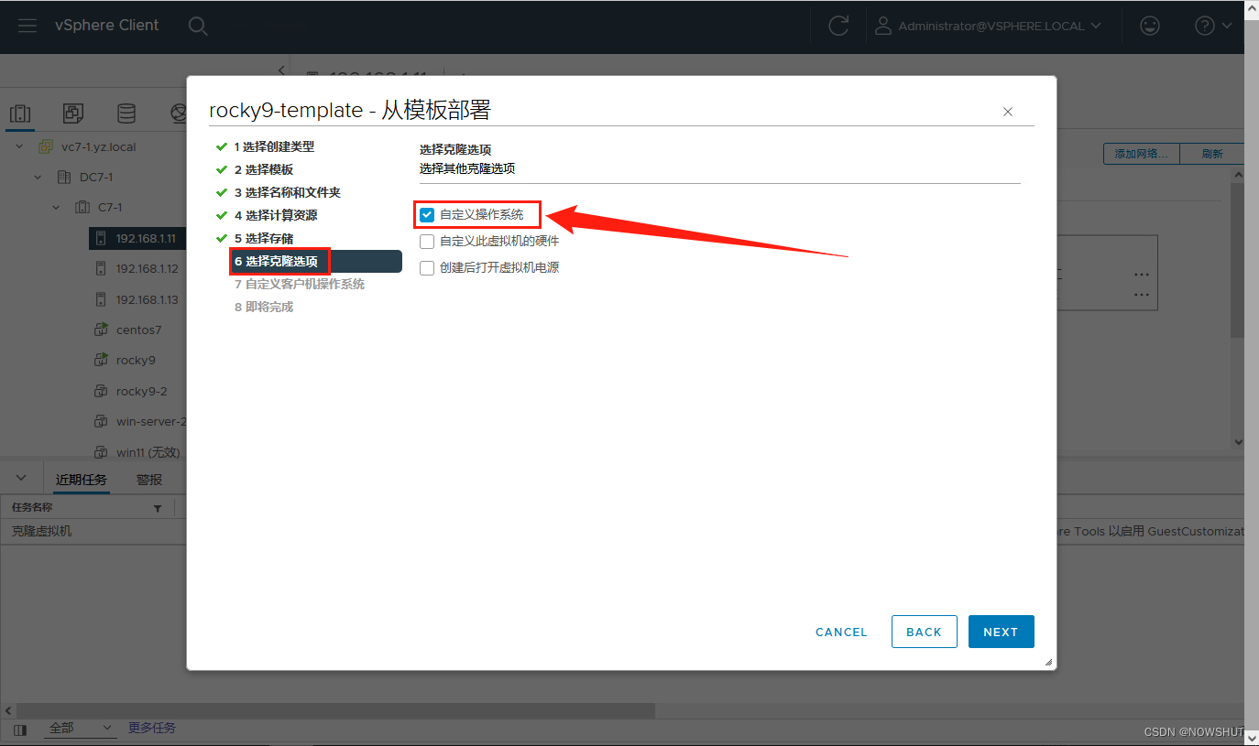The width and height of the screenshot is (1259, 746).
Task: Switch to Hosts and Clusters inventory icon
Action: tap(20, 114)
